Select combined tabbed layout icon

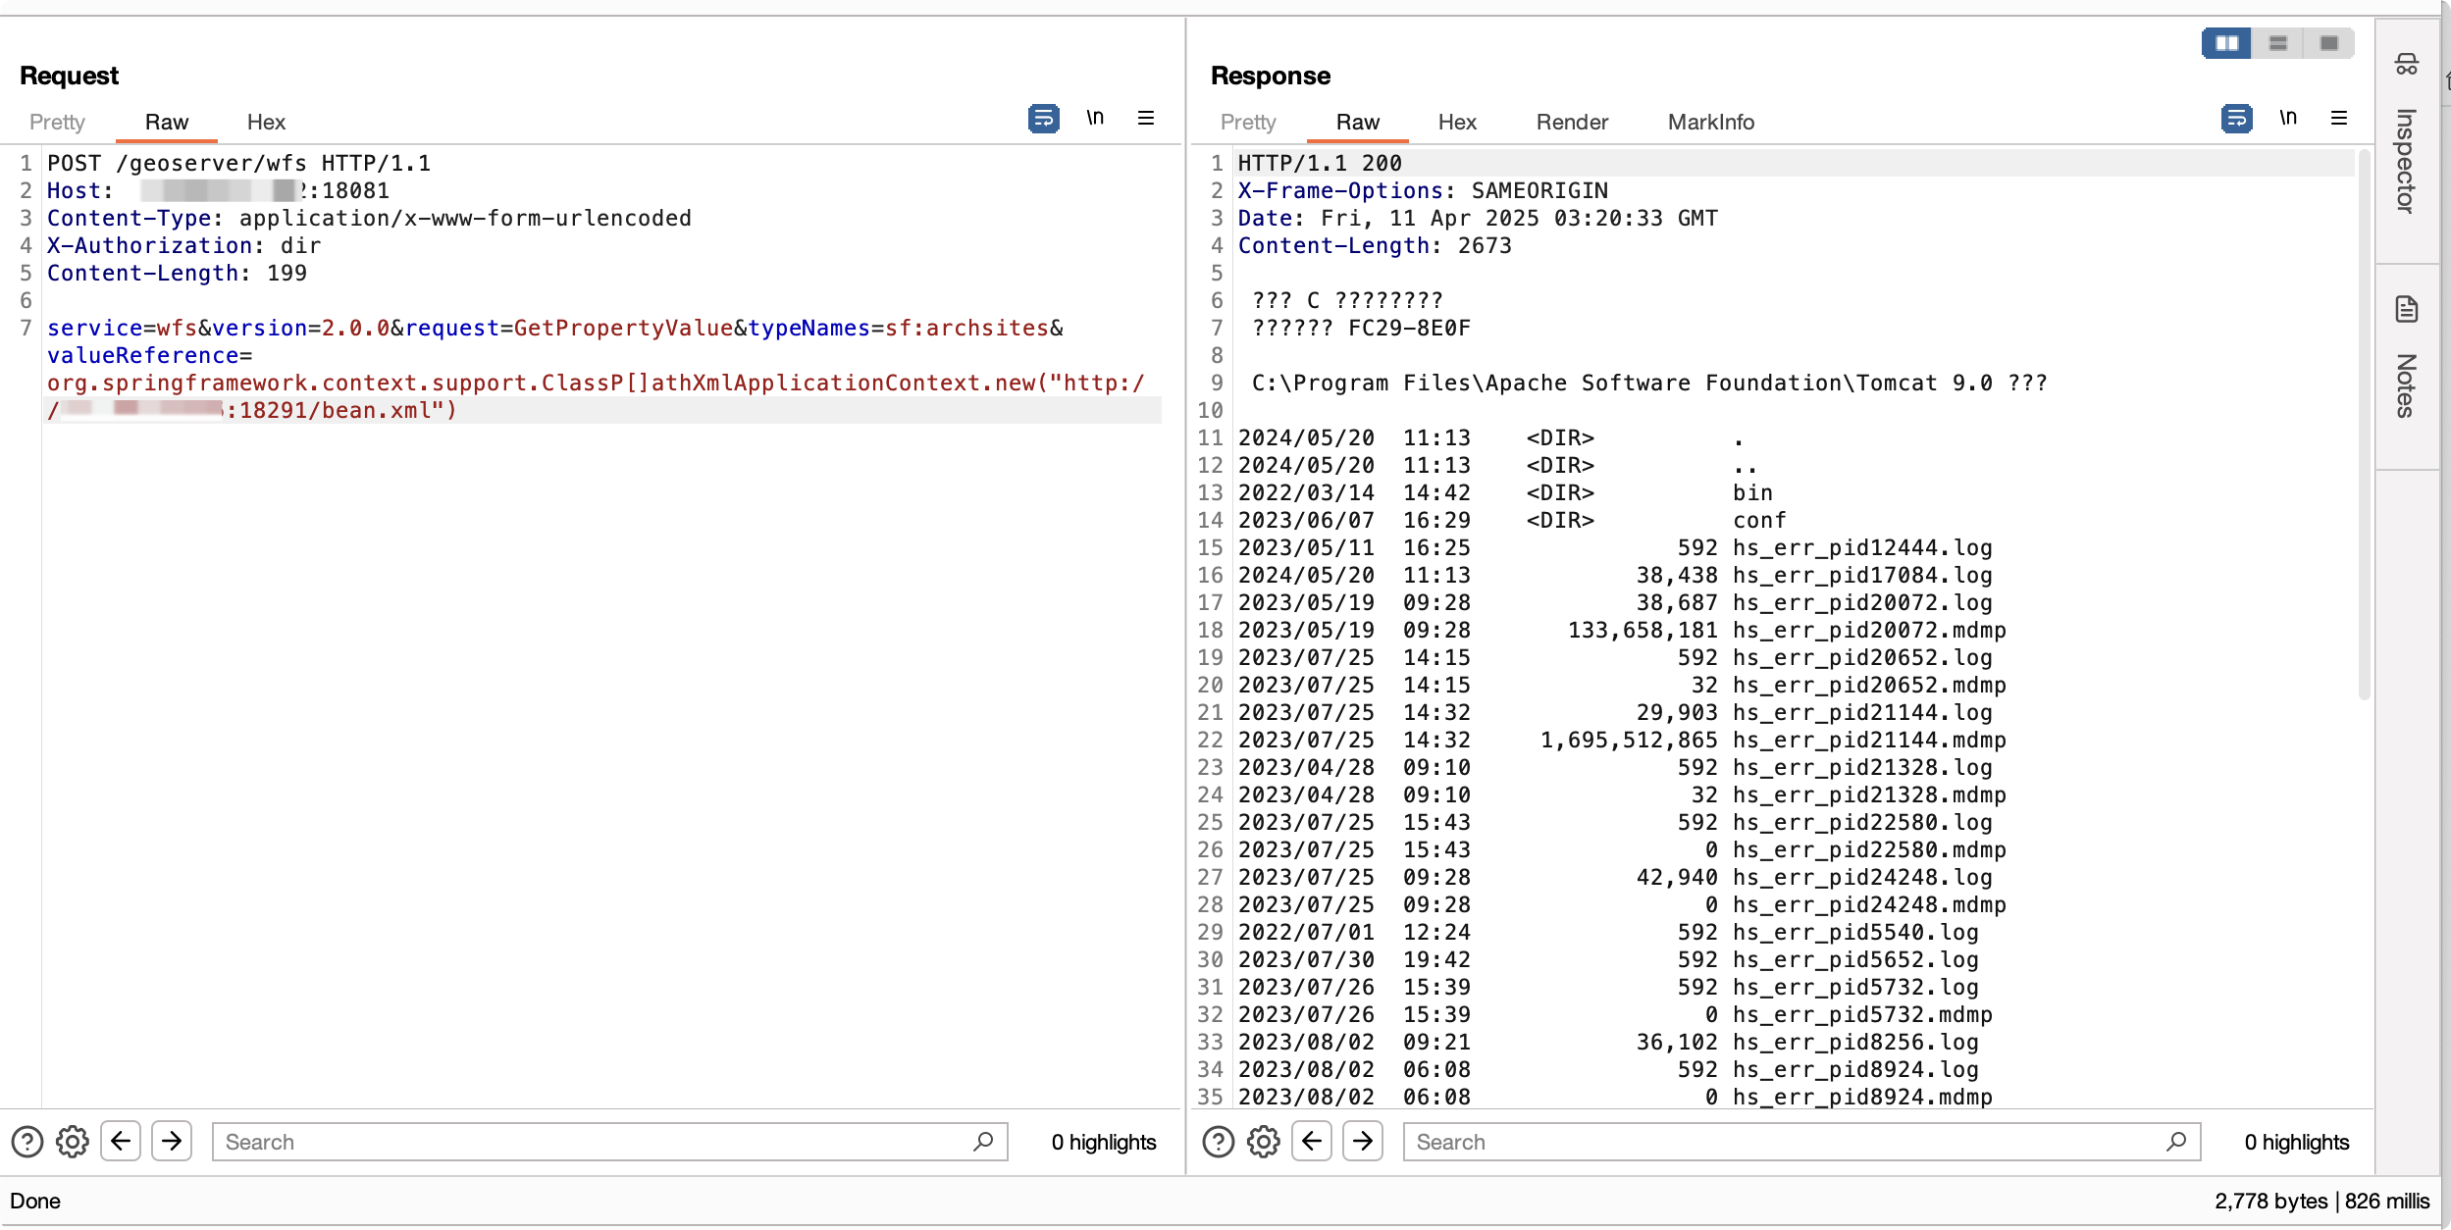pyautogui.click(x=2329, y=43)
